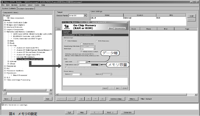The image size is (200, 116).
Task: Click the About button in dialog
Action: (x=111, y=28)
